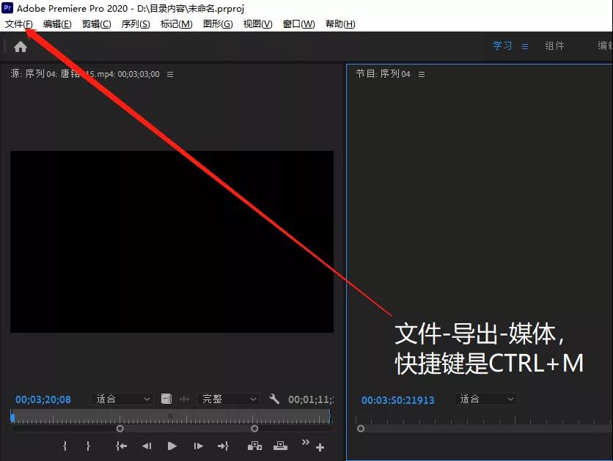Click the right zoom scroll bar handle in source monitor
The height and width of the screenshot is (461, 613).
click(254, 429)
